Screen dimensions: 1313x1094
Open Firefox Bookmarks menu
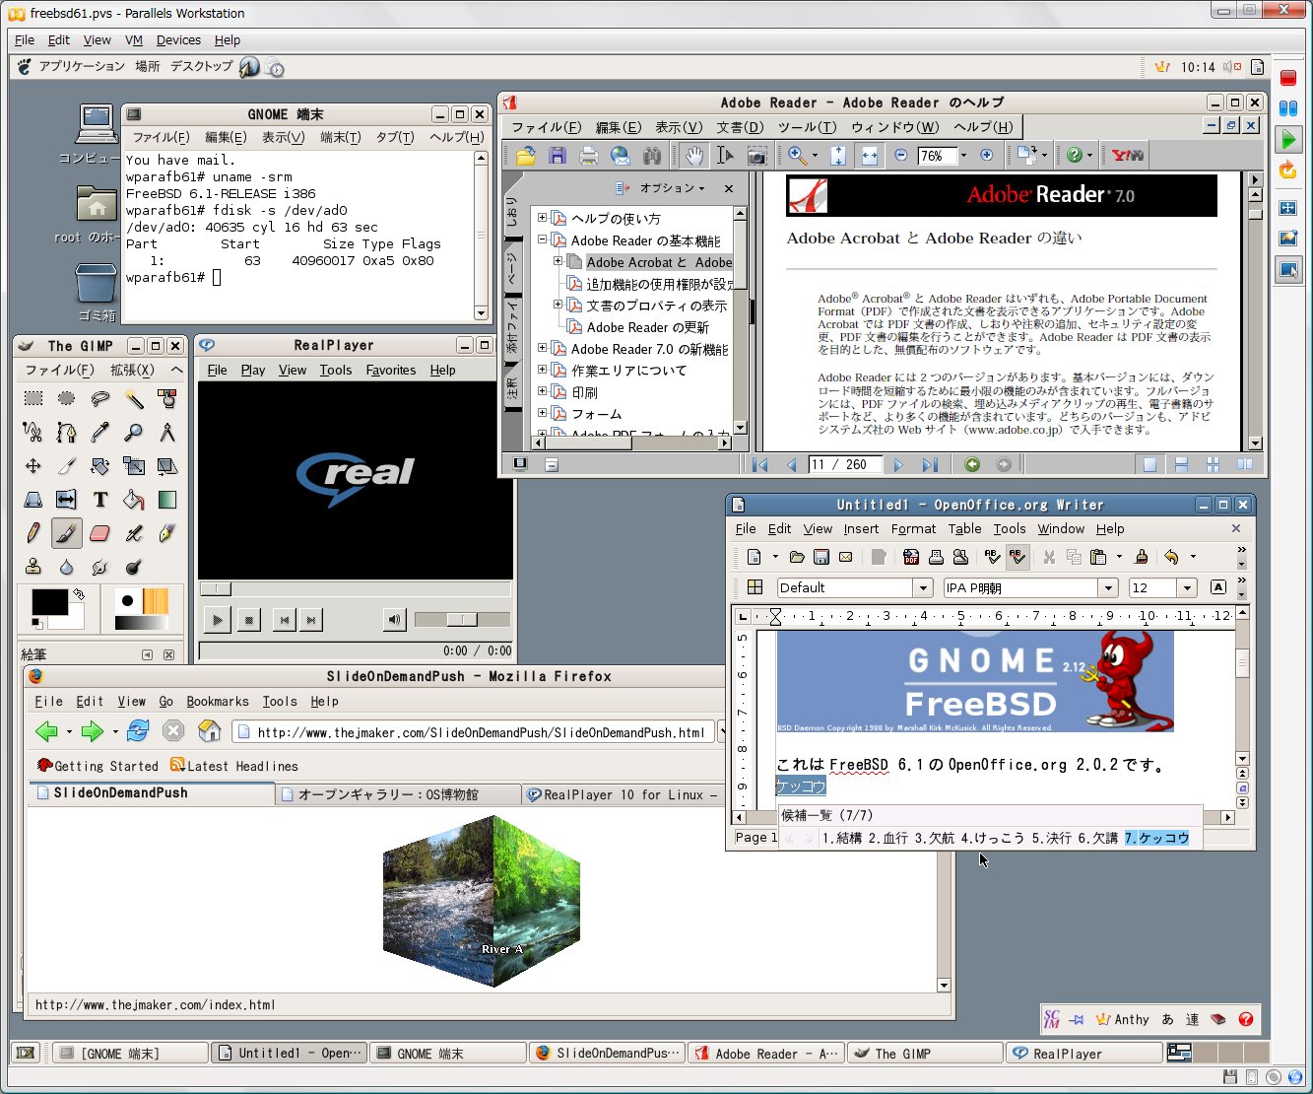[x=218, y=702]
